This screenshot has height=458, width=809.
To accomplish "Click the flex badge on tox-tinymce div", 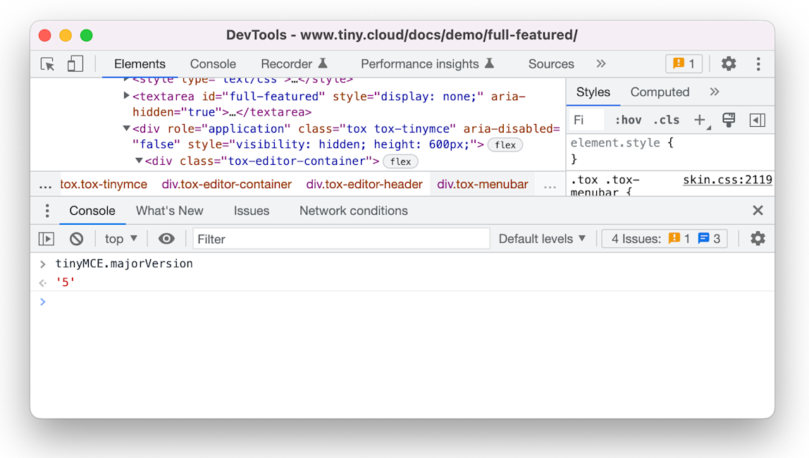I will click(505, 145).
